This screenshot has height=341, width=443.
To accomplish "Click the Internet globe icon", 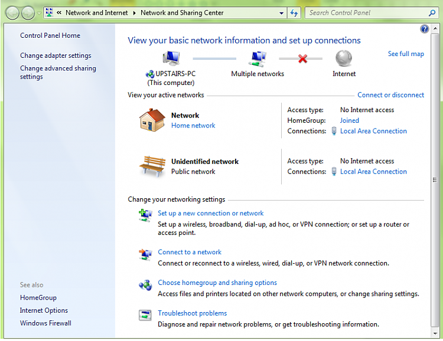I will click(x=344, y=58).
